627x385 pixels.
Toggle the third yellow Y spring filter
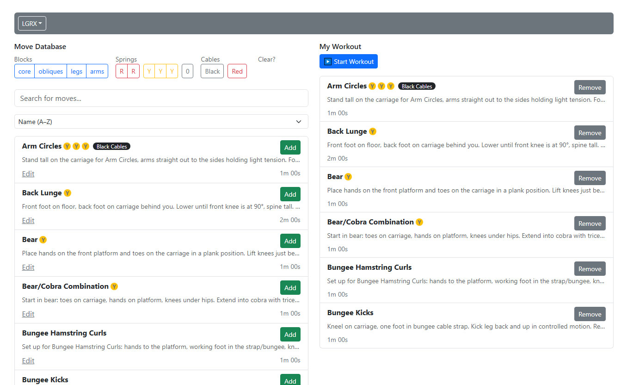172,71
